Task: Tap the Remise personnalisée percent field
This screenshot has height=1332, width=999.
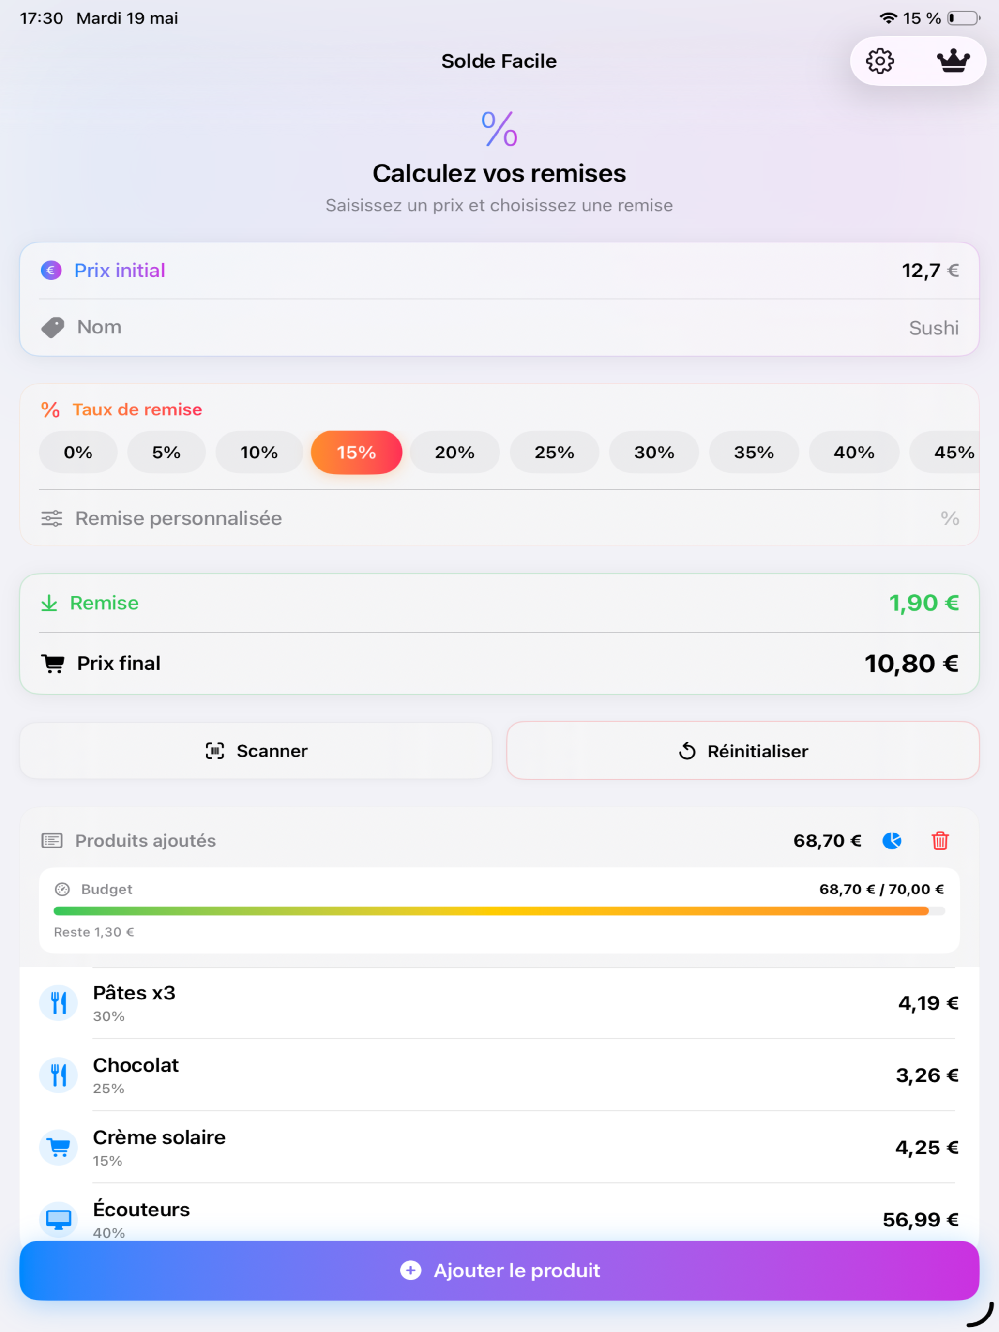Action: coord(950,518)
